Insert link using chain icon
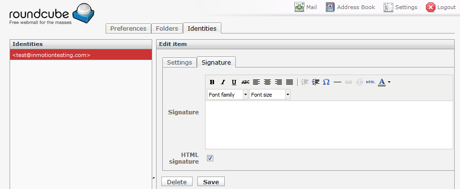Image resolution: width=460 pixels, height=189 pixels. [348, 82]
